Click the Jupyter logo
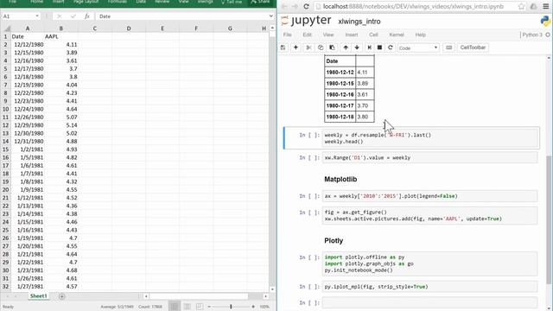Image resolution: width=553 pixels, height=311 pixels. pos(306,21)
